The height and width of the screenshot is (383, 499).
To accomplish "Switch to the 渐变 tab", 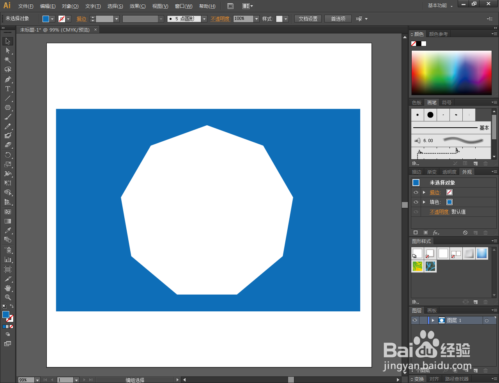I will click(432, 172).
